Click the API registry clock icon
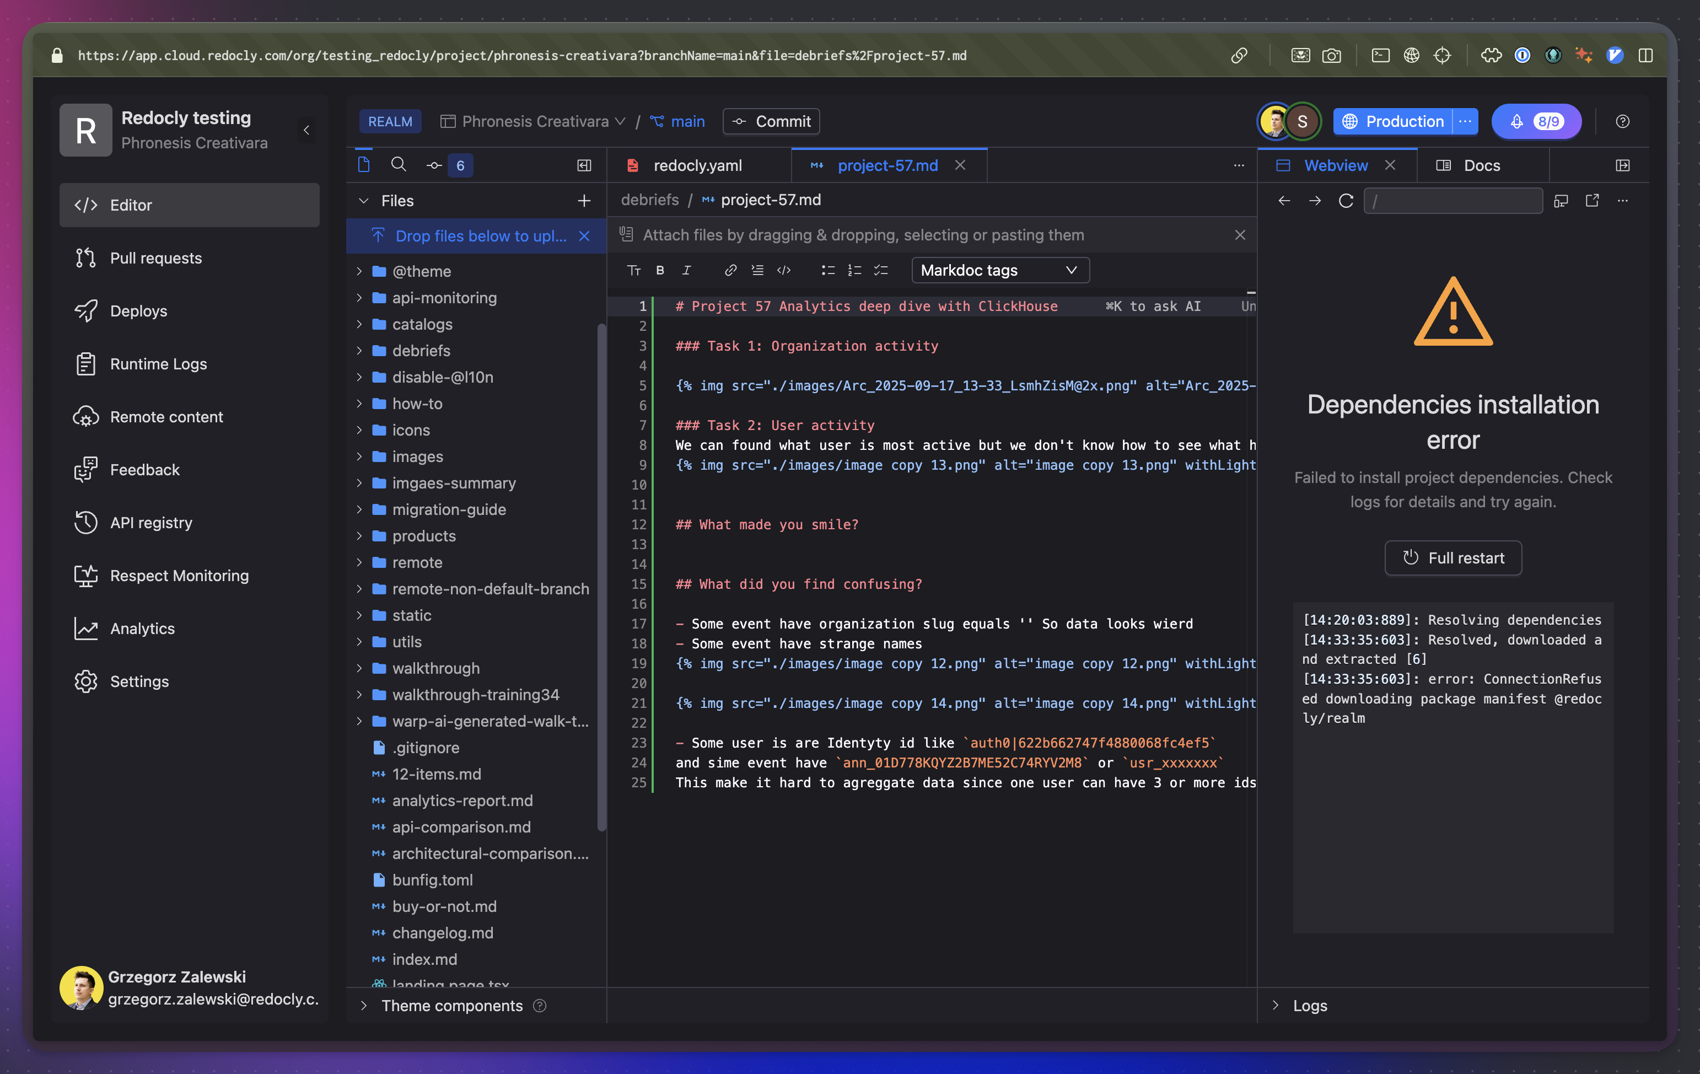The width and height of the screenshot is (1700, 1074). 85,523
